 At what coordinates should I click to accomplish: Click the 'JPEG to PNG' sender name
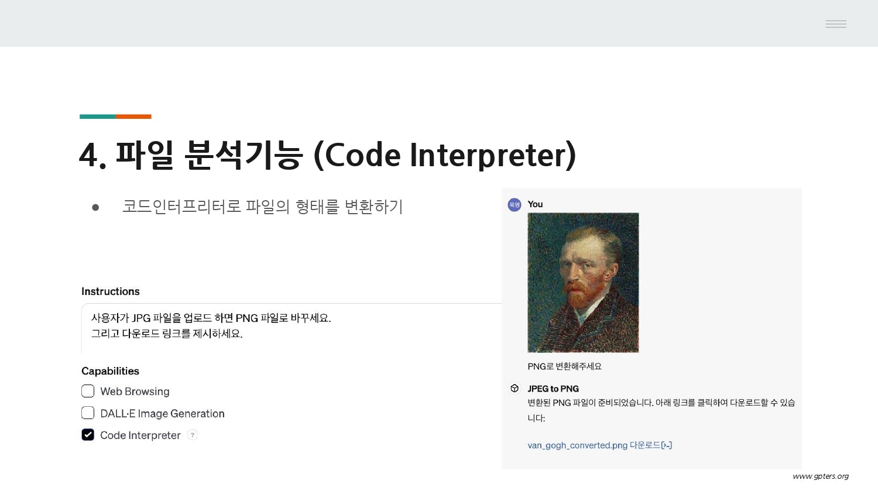point(553,389)
